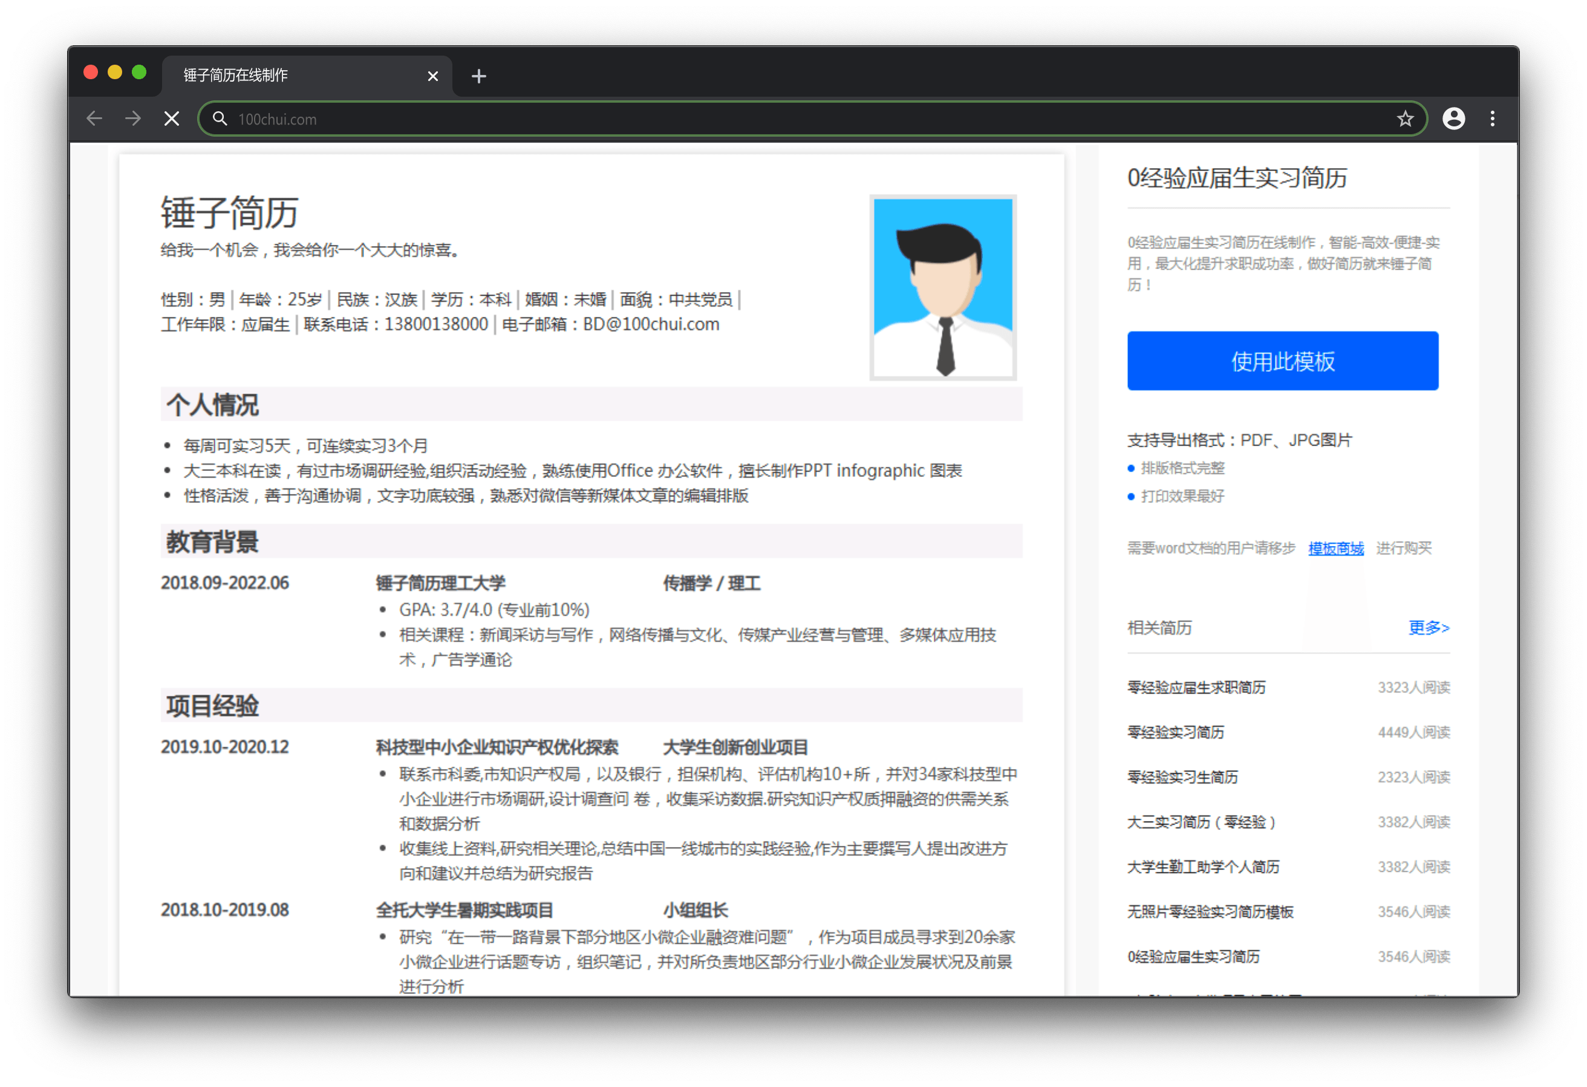
Task: Click the 排版格式完整 bullet
Action: click(1182, 469)
